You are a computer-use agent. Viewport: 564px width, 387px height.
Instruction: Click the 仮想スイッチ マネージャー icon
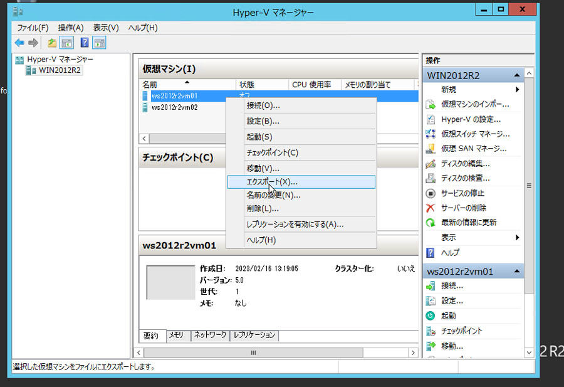[431, 134]
